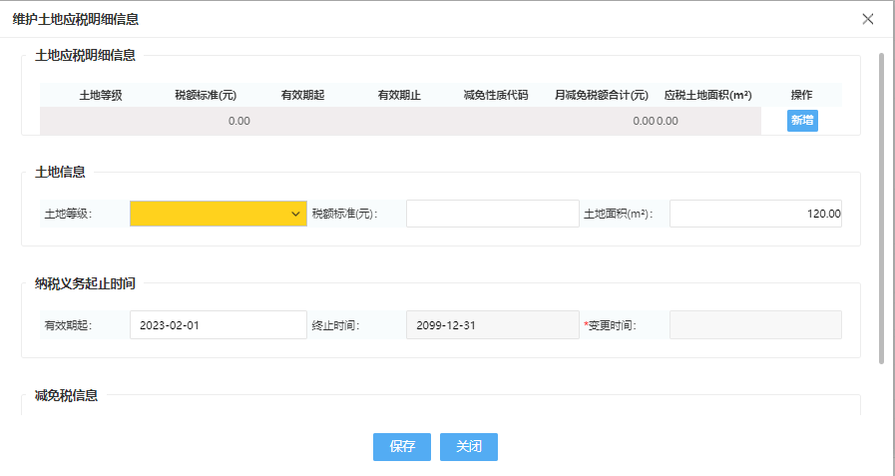
Task: Click the 月减免税额合计(元) column header
Action: (602, 95)
